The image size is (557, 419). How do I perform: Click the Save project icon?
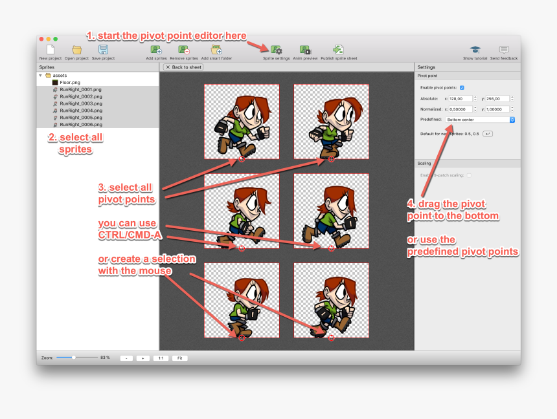coord(103,50)
